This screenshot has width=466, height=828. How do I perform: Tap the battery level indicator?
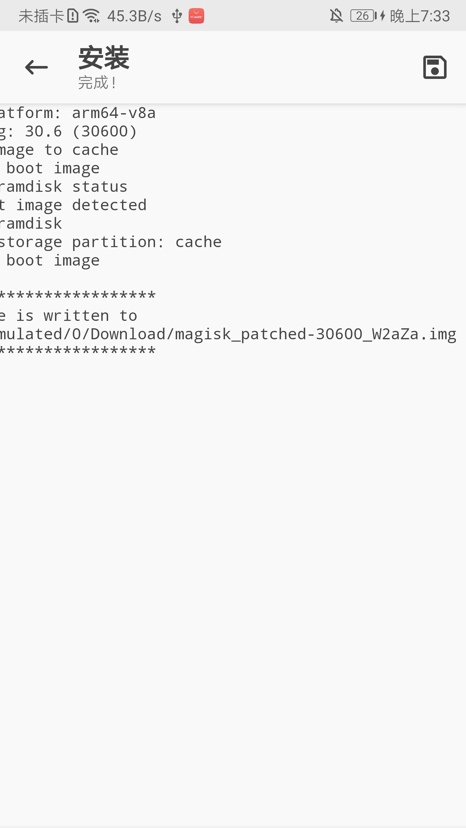point(363,16)
